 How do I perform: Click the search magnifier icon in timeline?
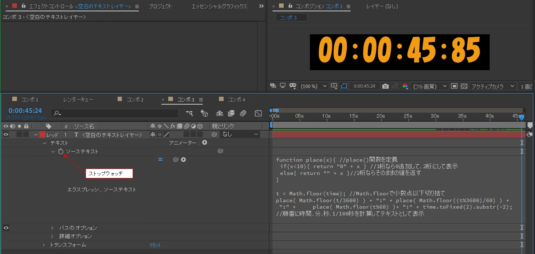(57, 113)
